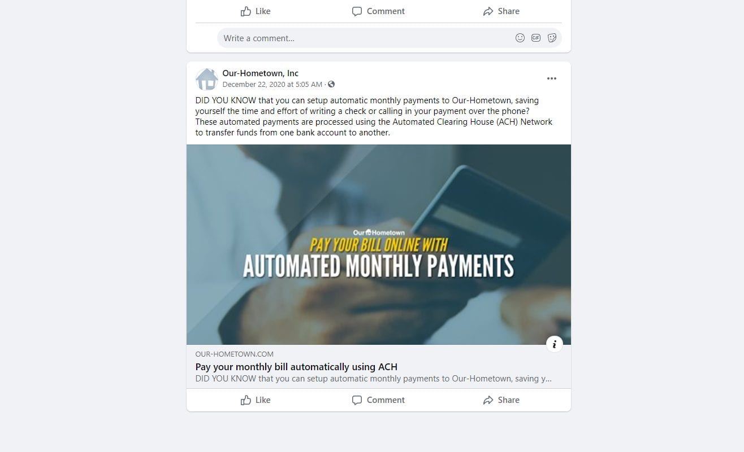Share the upper post at the top
The width and height of the screenshot is (744, 452).
501,11
